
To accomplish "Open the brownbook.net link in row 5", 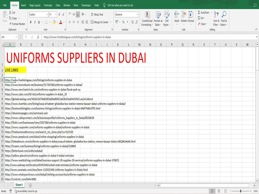I will tap(44, 85).
